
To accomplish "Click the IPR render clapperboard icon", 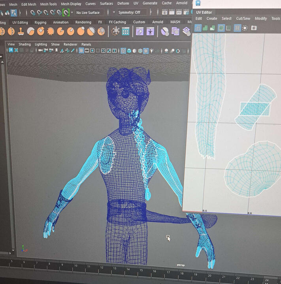I will pos(179,12).
